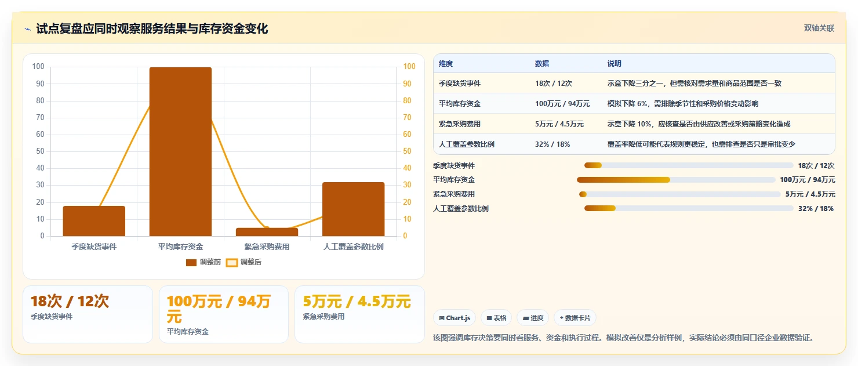Click the lightning icon beside the title
Screen dimensions: 858x366
(x=27, y=30)
